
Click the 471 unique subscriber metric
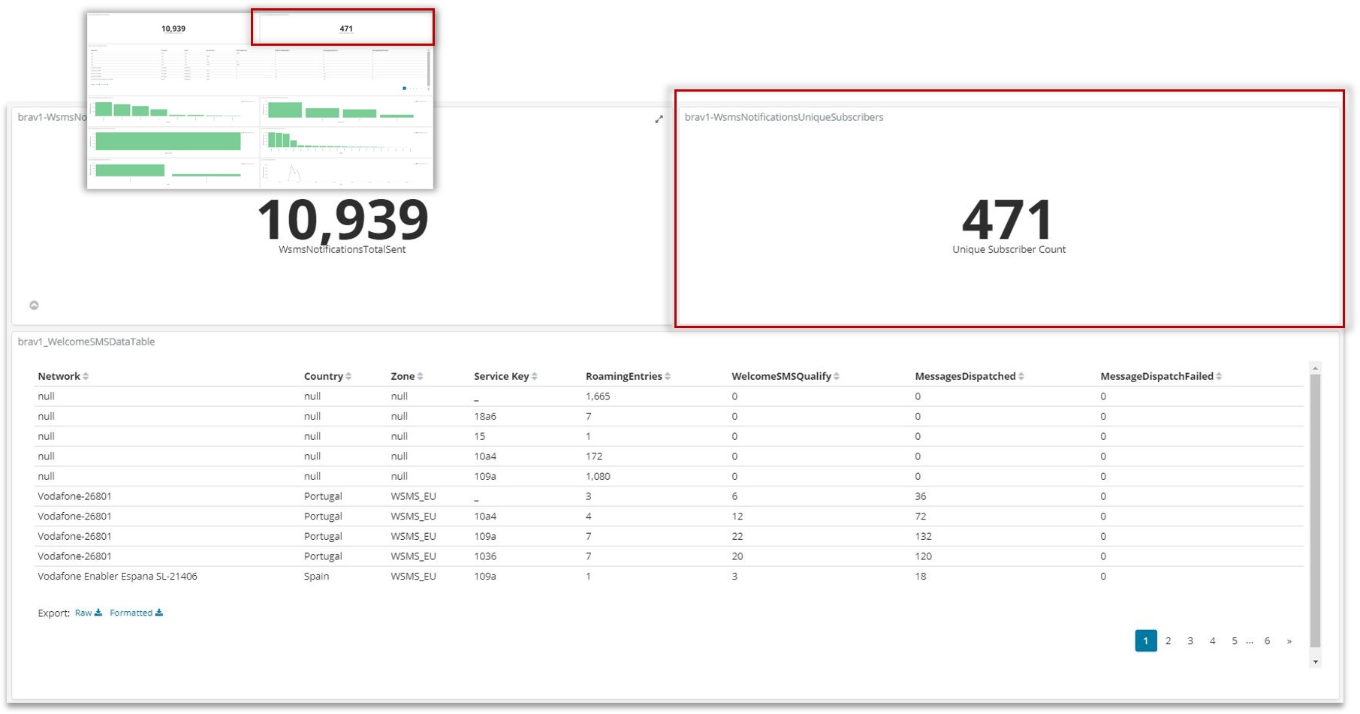point(1008,219)
